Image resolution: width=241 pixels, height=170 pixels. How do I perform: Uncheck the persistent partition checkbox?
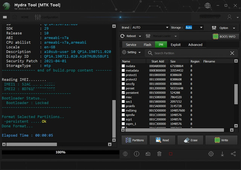click(x=123, y=93)
